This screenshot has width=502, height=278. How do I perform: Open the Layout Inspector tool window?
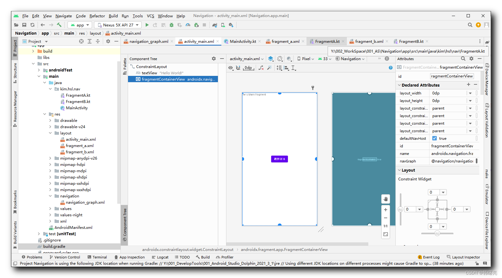click(x=463, y=257)
